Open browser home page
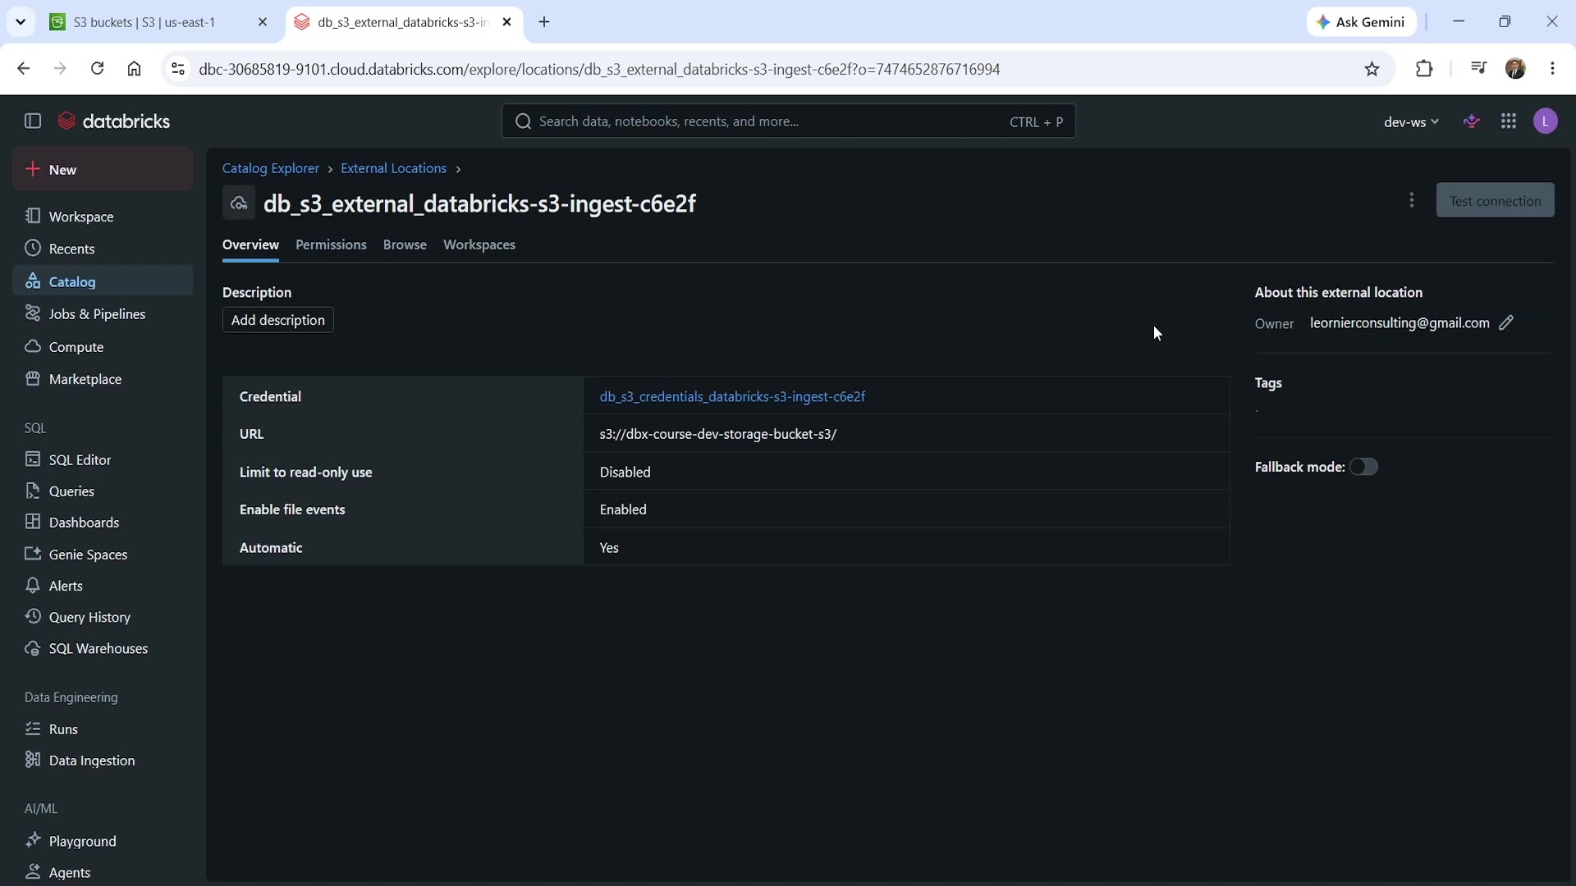 pos(135,69)
